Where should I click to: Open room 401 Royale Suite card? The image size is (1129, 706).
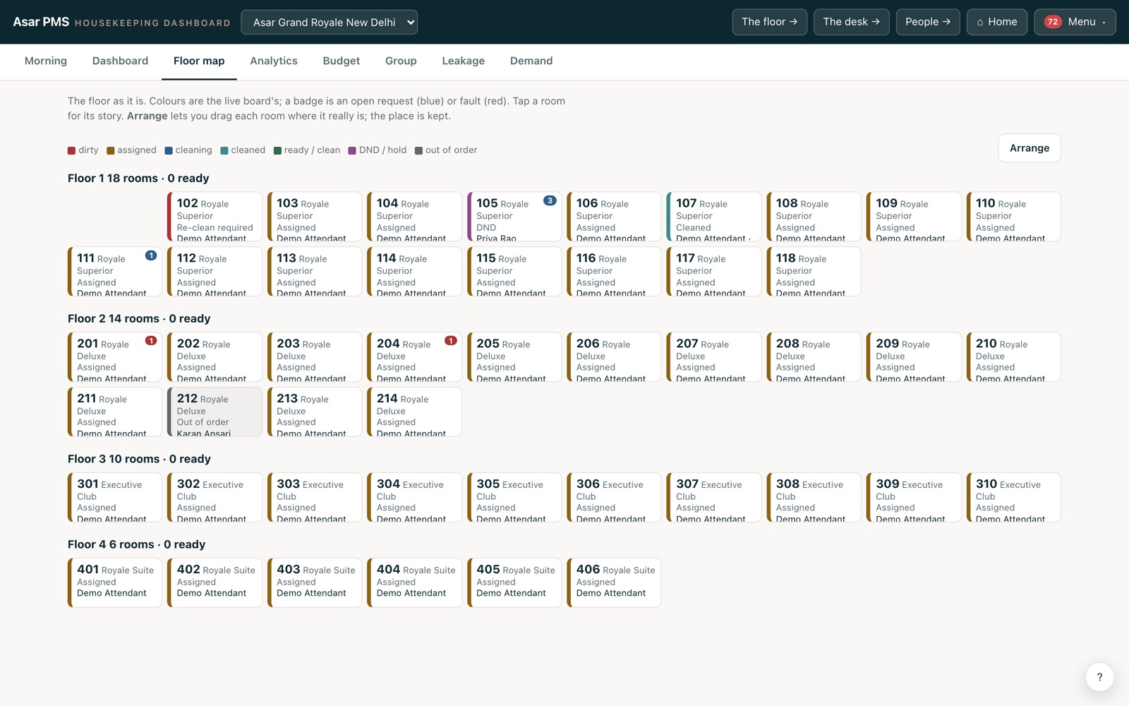pos(115,582)
